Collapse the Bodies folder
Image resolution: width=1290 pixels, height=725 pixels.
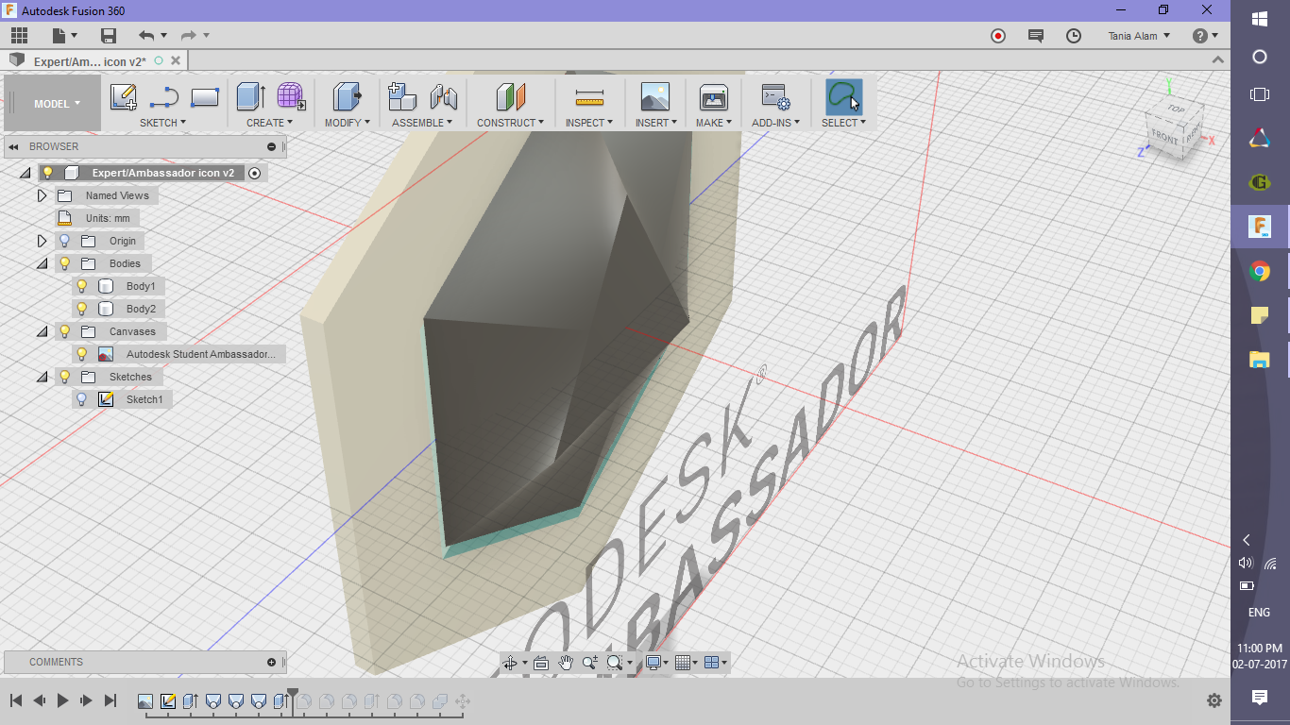click(x=42, y=263)
